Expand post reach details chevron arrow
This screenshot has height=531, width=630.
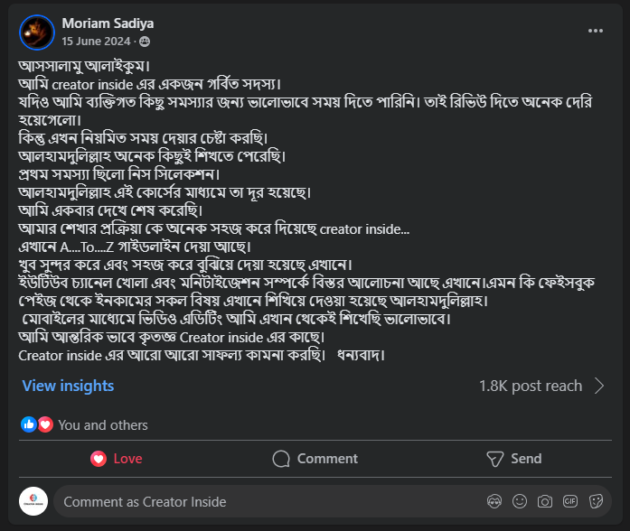pyautogui.click(x=599, y=387)
